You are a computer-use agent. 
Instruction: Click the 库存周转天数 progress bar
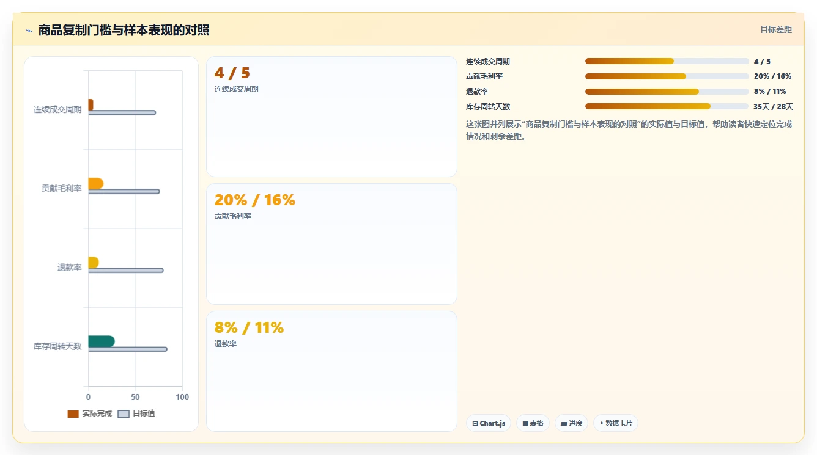(x=667, y=106)
